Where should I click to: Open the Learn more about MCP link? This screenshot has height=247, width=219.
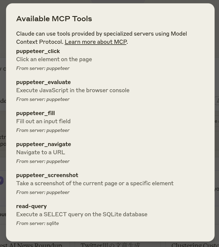pos(95,42)
